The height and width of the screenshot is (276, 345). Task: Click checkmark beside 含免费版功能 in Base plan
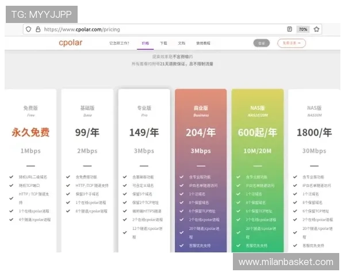point(68,177)
